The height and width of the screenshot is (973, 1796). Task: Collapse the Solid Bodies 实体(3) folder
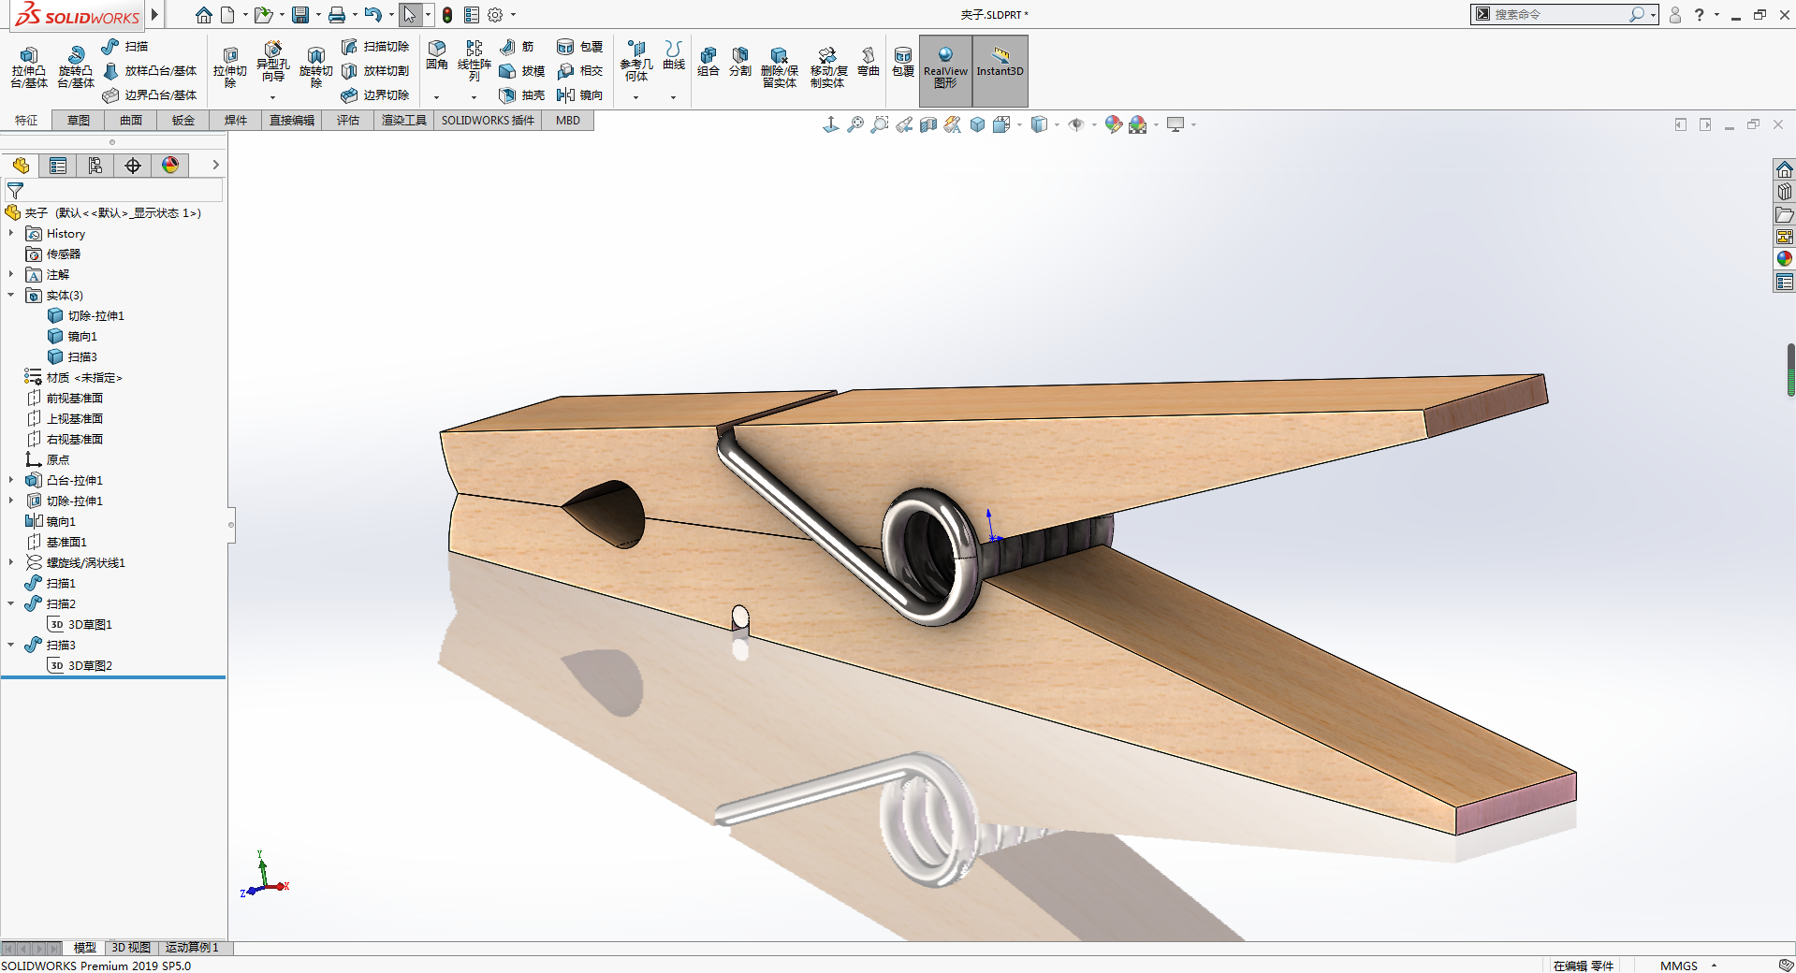[x=11, y=295]
